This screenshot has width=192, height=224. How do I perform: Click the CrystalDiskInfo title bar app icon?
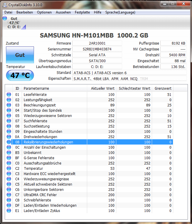(x=5, y=5)
